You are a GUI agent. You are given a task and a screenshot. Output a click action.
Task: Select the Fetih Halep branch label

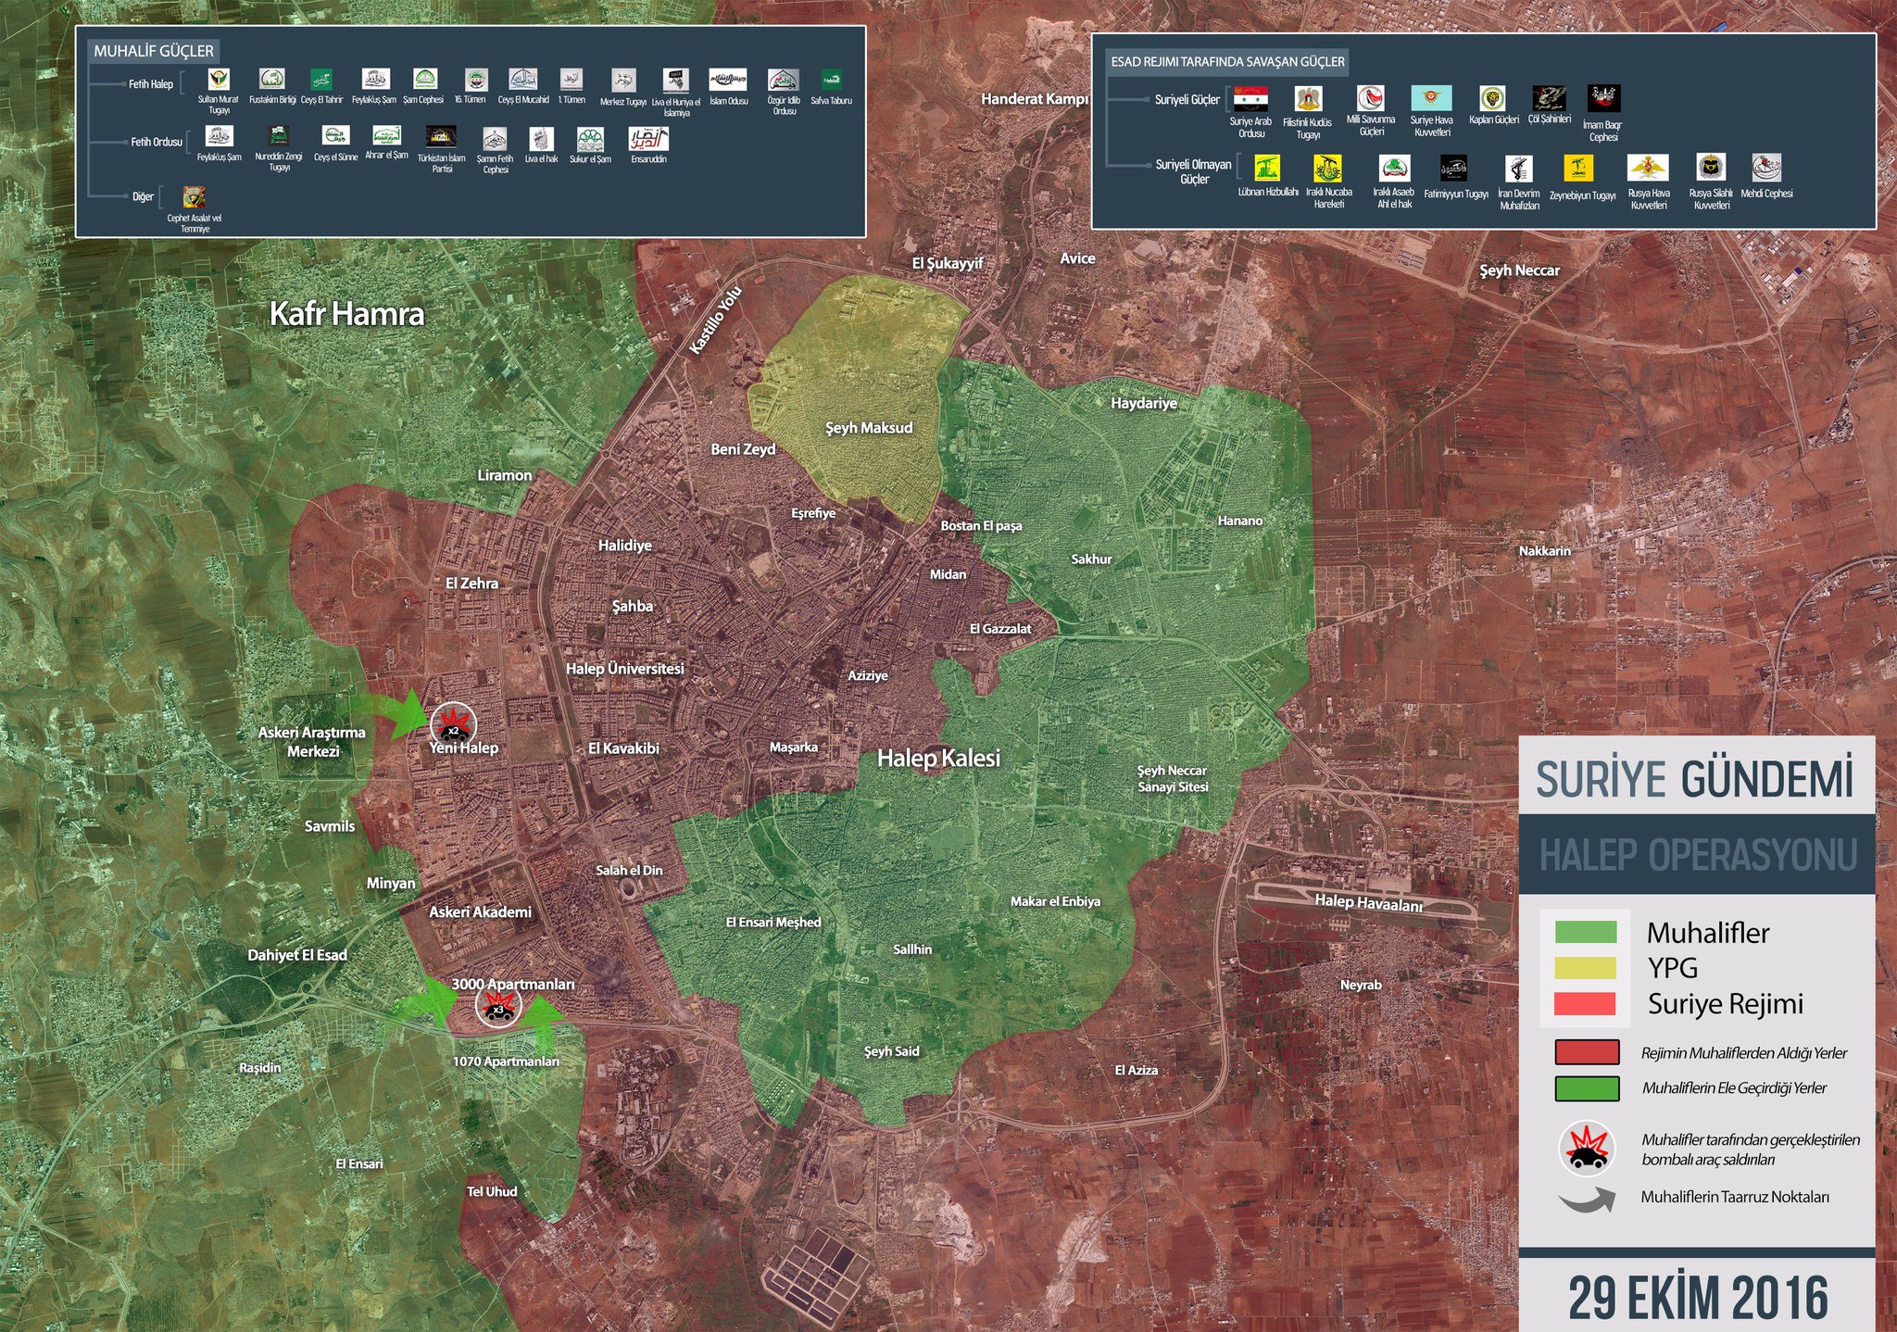150,84
